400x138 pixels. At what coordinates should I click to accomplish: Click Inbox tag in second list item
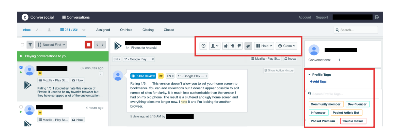pyautogui.click(x=78, y=119)
